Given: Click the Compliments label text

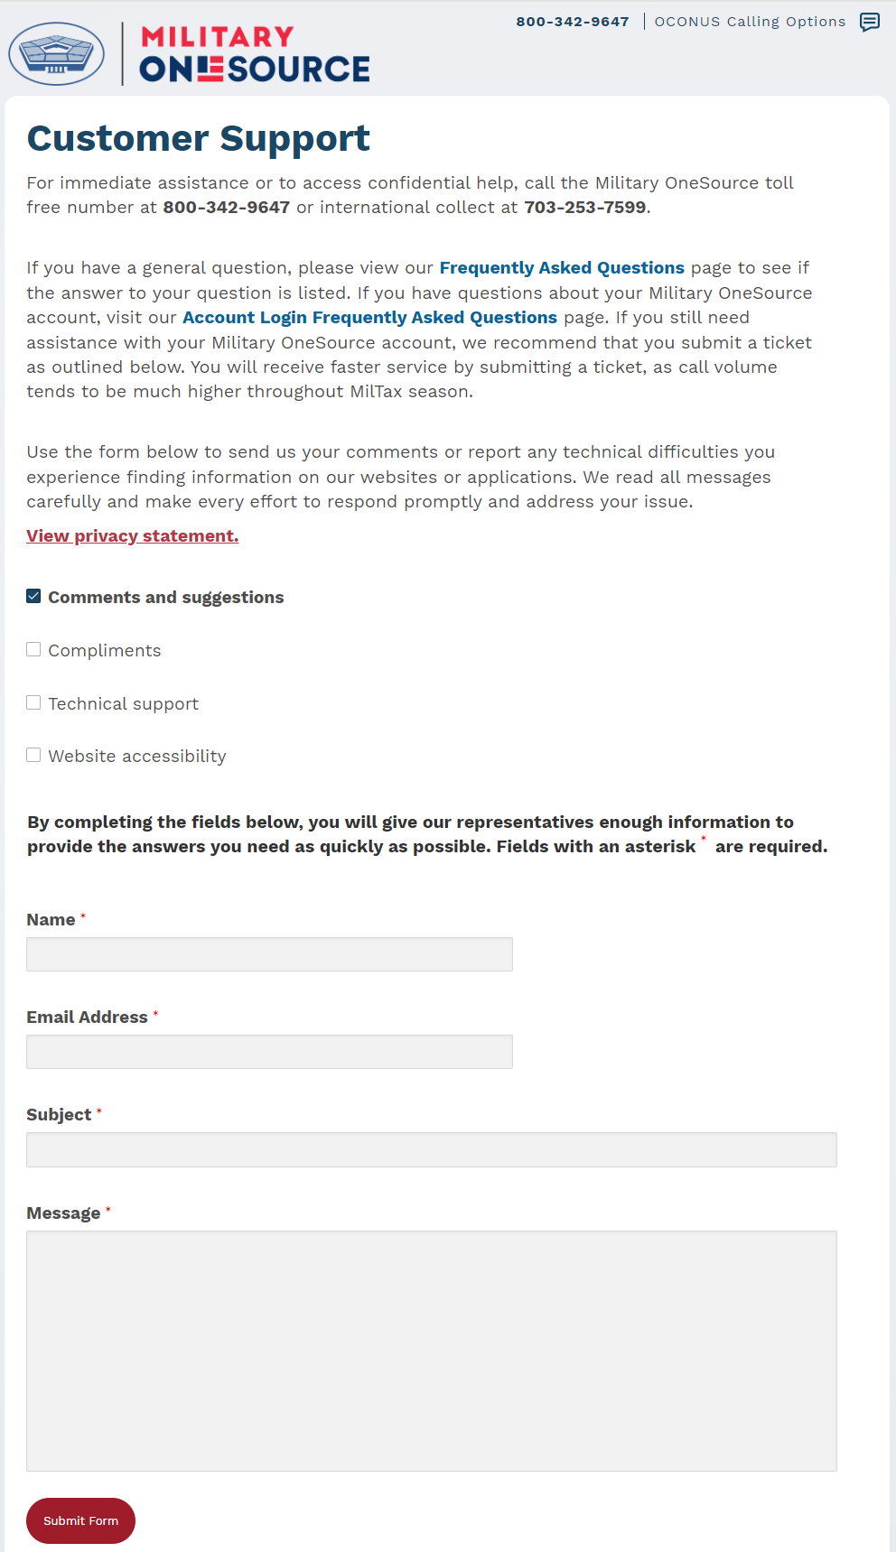Looking at the screenshot, I should pyautogui.click(x=105, y=651).
